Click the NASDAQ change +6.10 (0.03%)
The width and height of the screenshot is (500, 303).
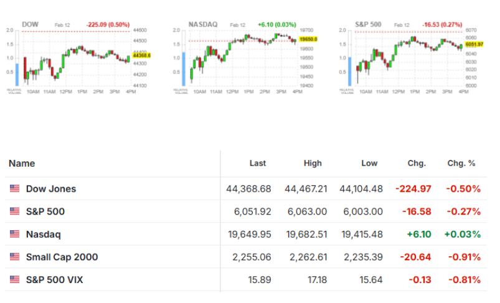click(x=277, y=24)
